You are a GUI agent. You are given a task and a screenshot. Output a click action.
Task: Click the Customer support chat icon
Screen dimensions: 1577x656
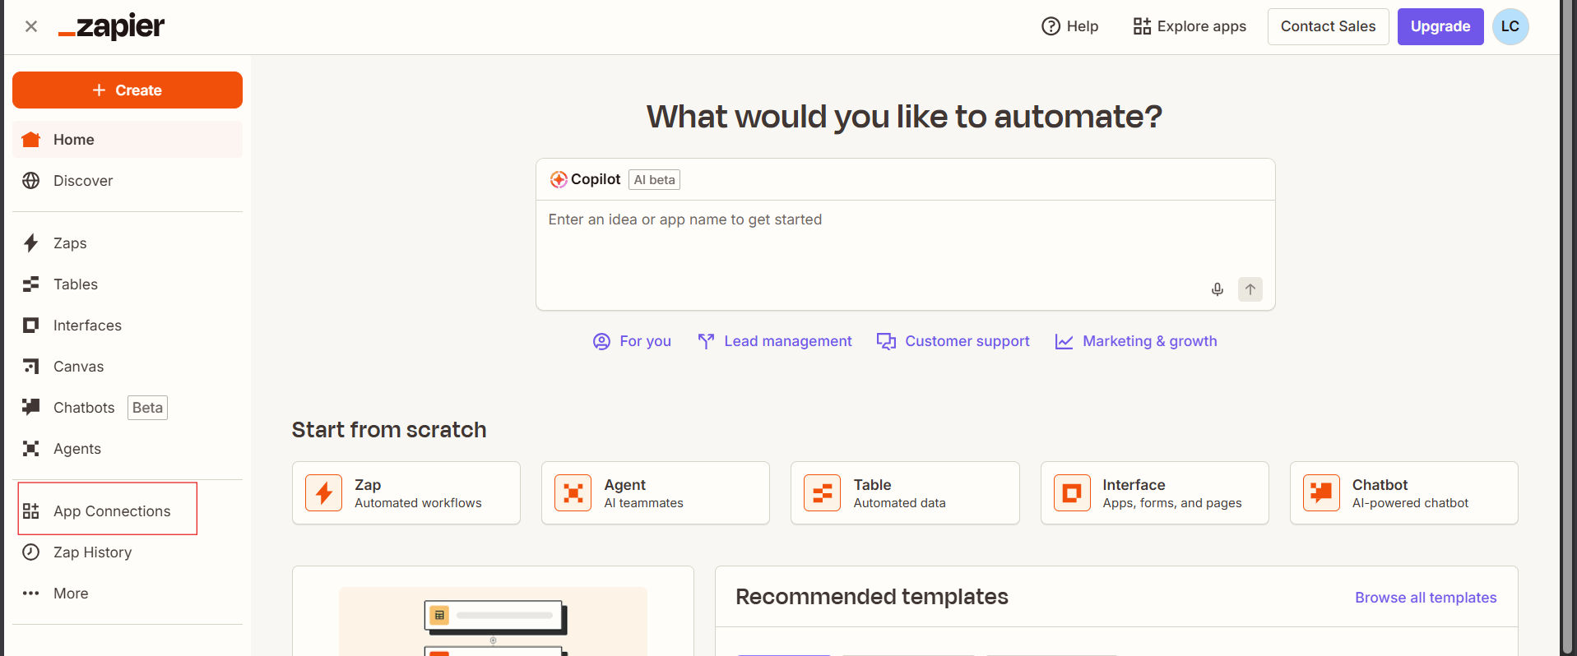pos(886,341)
